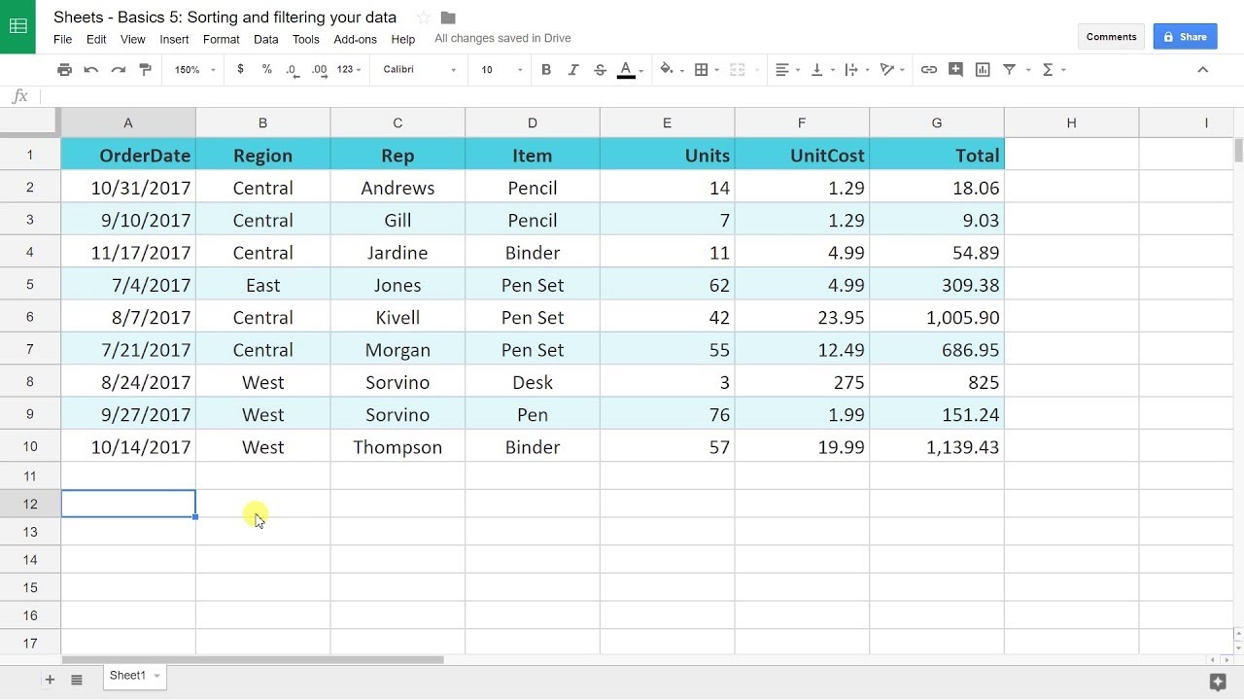Click the blue Share button
Image resolution: width=1244 pixels, height=700 pixels.
pyautogui.click(x=1185, y=37)
